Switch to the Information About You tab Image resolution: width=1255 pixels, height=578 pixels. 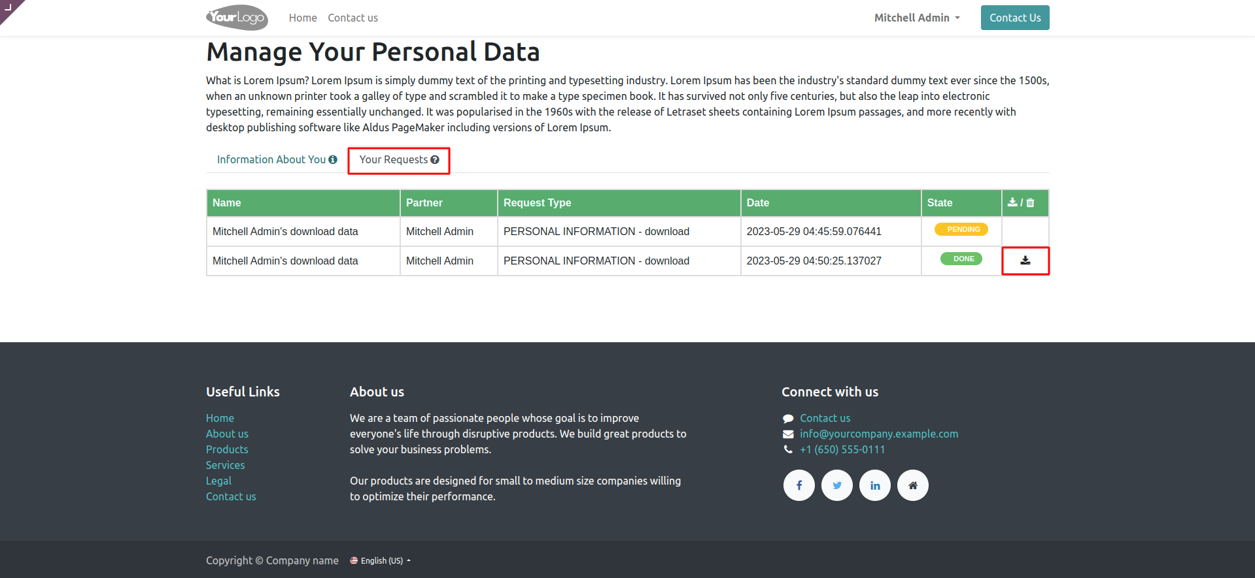click(271, 159)
